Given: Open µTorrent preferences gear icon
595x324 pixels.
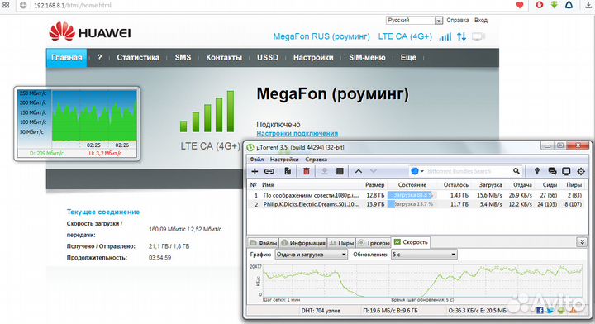Looking at the screenshot, I should point(581,171).
